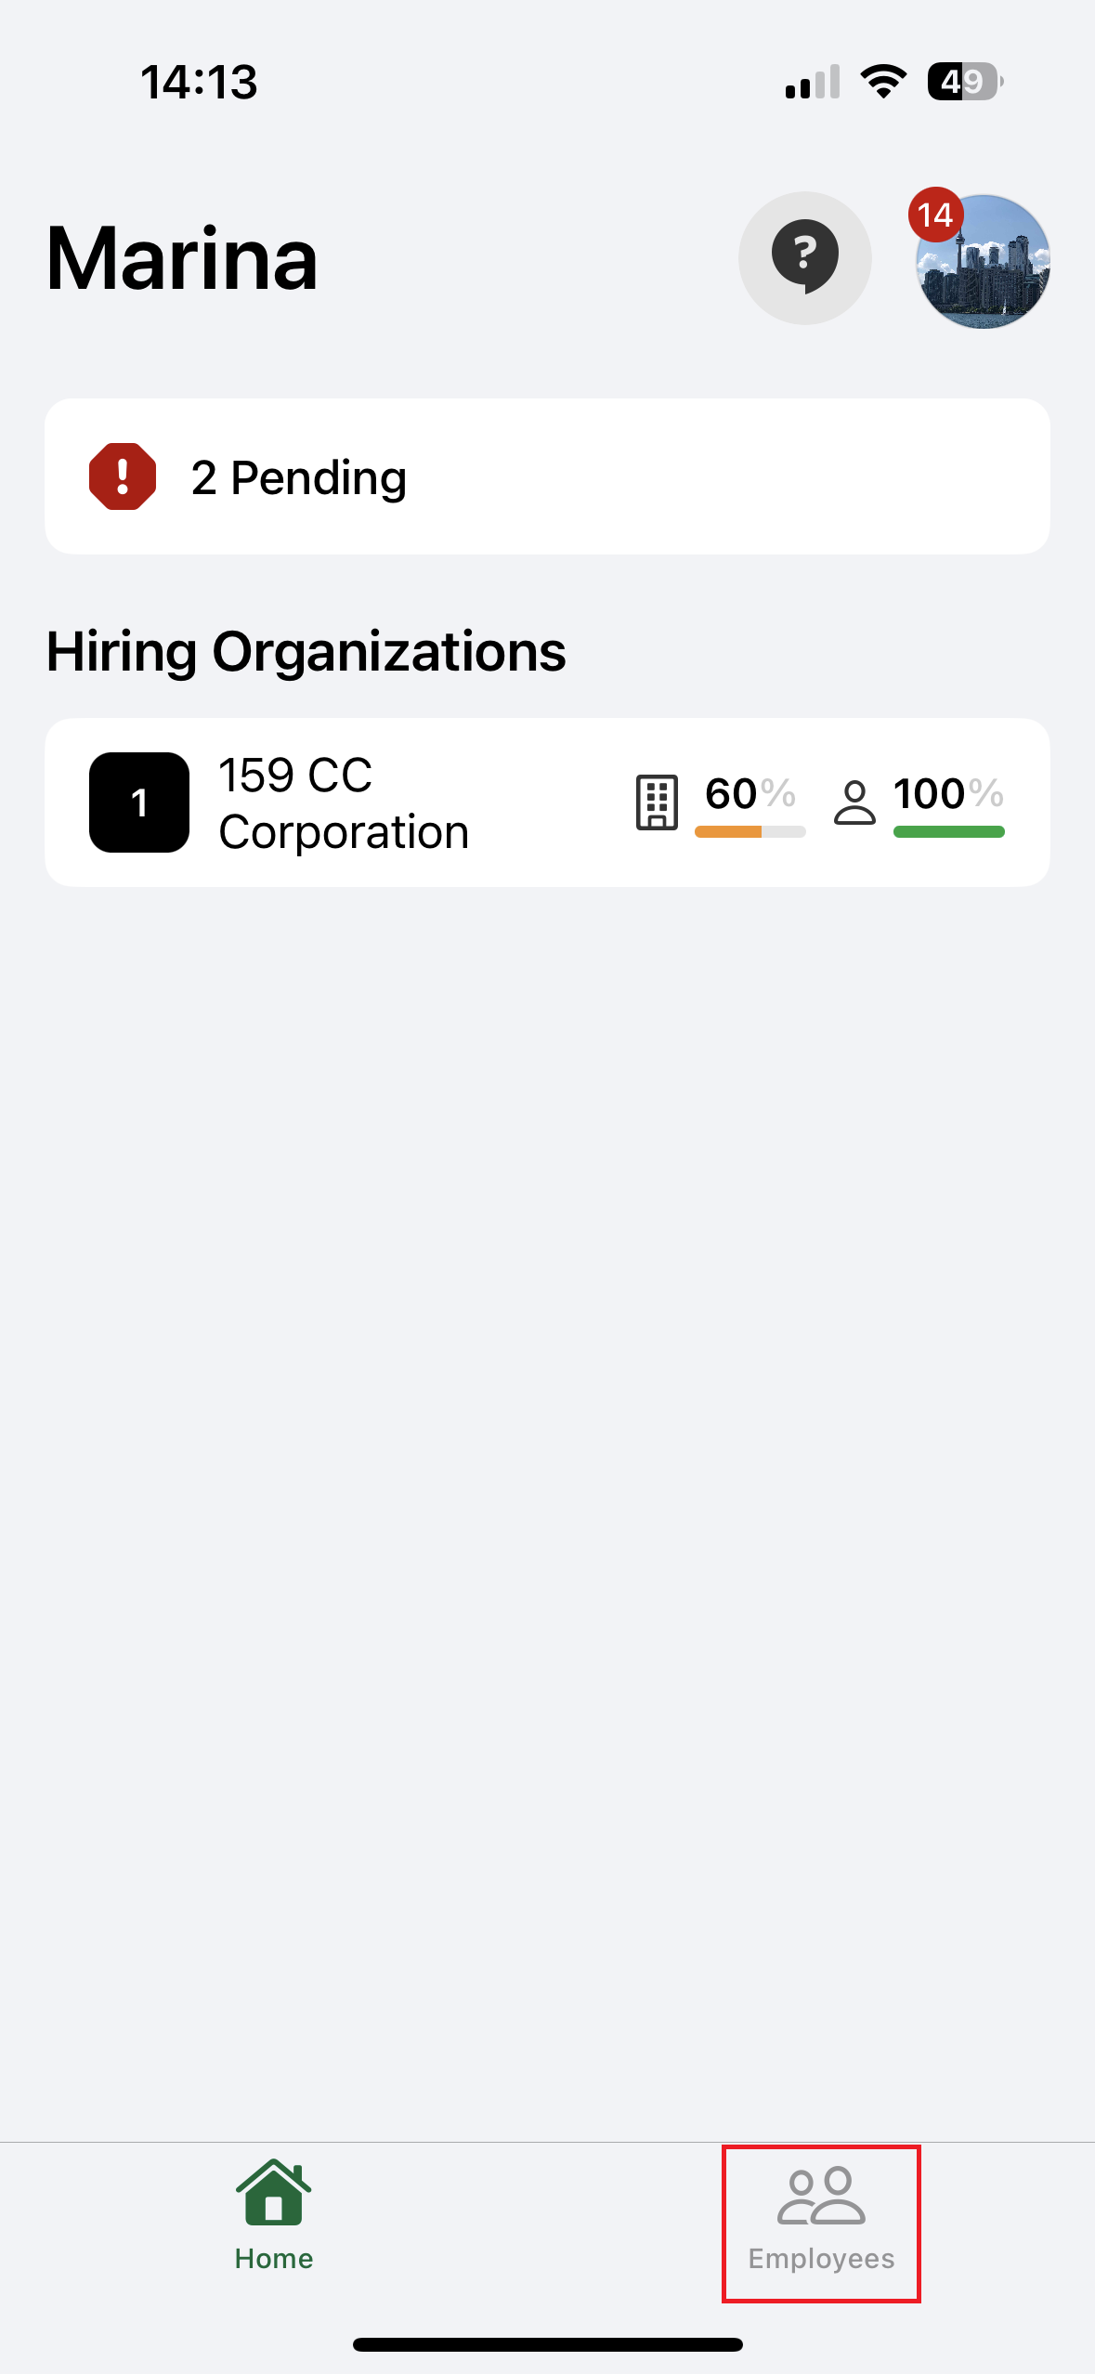Tap the red pending alert icon
The width and height of the screenshot is (1095, 2374).
pos(123,476)
